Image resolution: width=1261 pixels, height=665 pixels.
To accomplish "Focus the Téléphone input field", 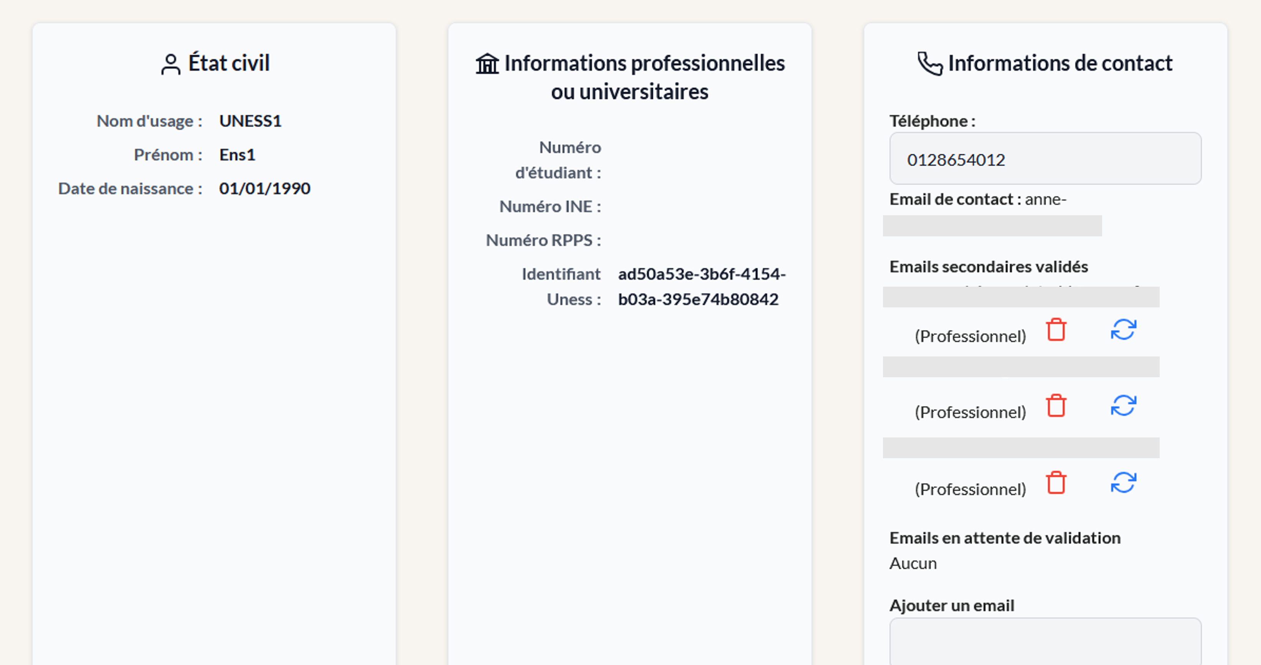I will 1045,158.
